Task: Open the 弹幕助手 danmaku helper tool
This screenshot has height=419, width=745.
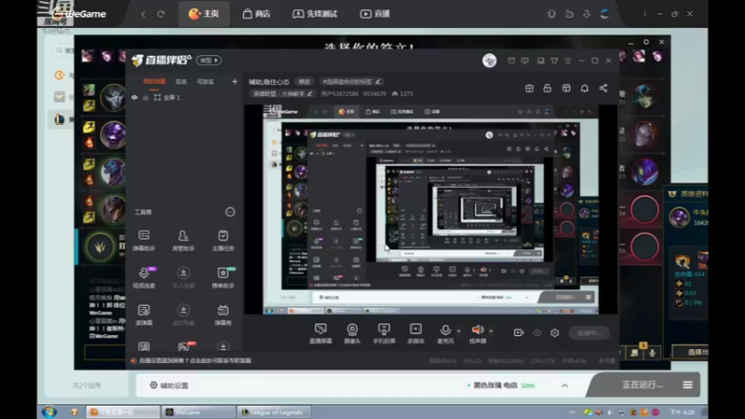Action: tap(144, 240)
